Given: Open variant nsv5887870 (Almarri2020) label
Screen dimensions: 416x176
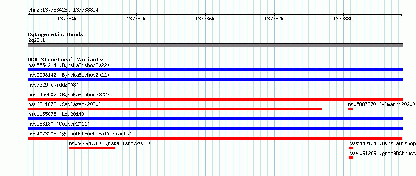Looking at the screenshot, I should [x=381, y=104].
